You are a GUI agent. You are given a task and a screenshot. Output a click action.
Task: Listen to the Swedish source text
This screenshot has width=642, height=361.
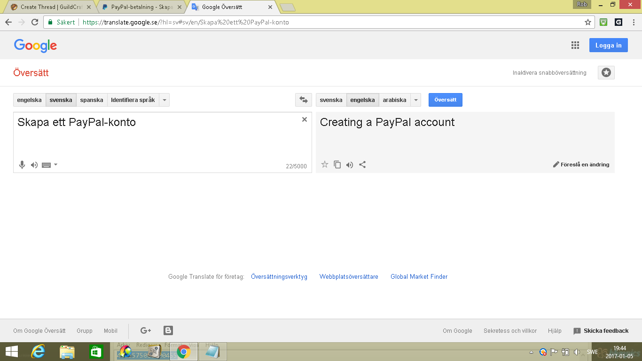click(x=34, y=165)
